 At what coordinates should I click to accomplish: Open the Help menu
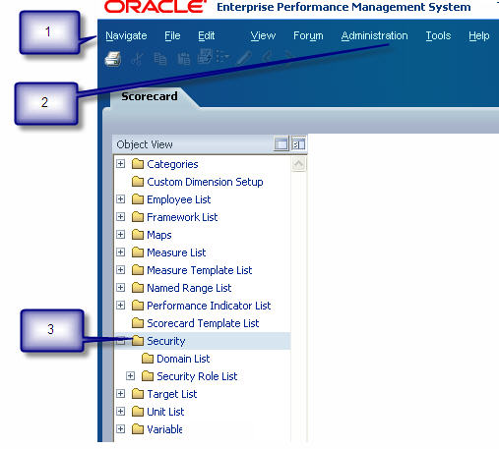pos(479,35)
